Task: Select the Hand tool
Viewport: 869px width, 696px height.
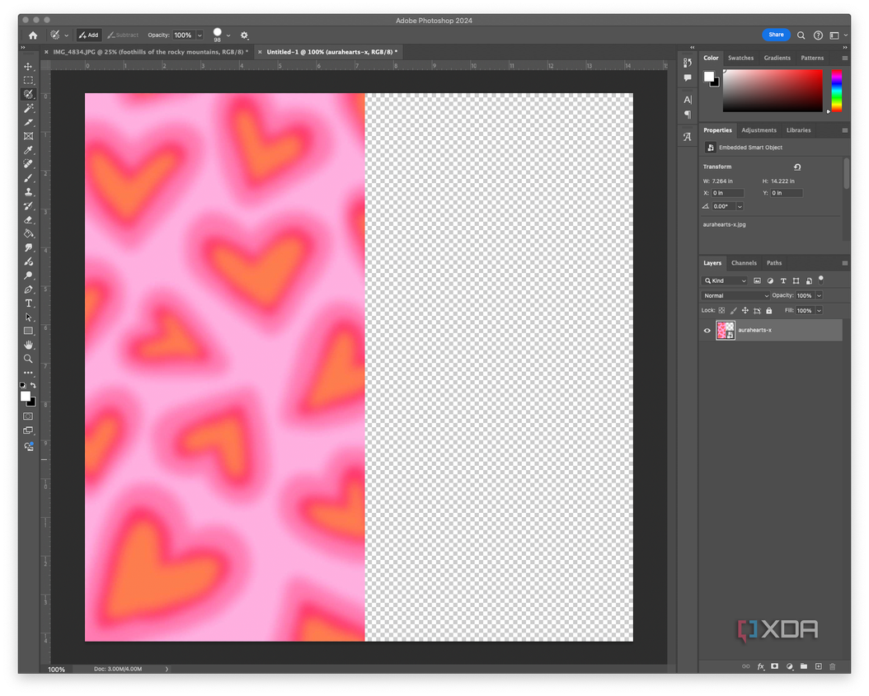Action: click(x=28, y=345)
